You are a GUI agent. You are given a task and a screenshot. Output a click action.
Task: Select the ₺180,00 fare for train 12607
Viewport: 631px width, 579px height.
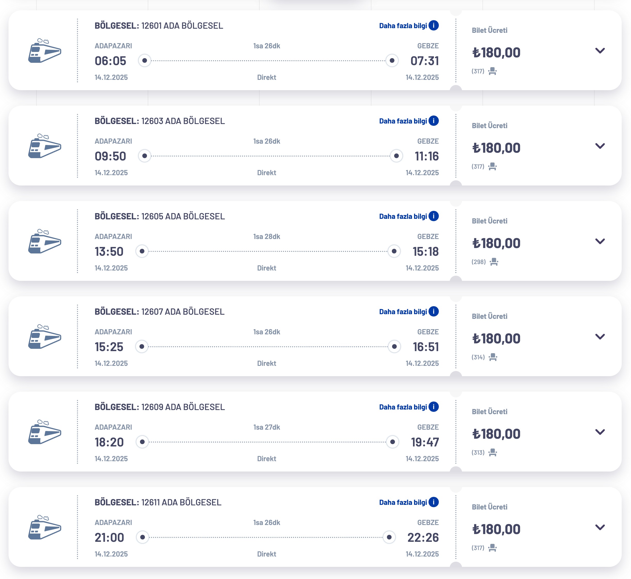pyautogui.click(x=496, y=339)
